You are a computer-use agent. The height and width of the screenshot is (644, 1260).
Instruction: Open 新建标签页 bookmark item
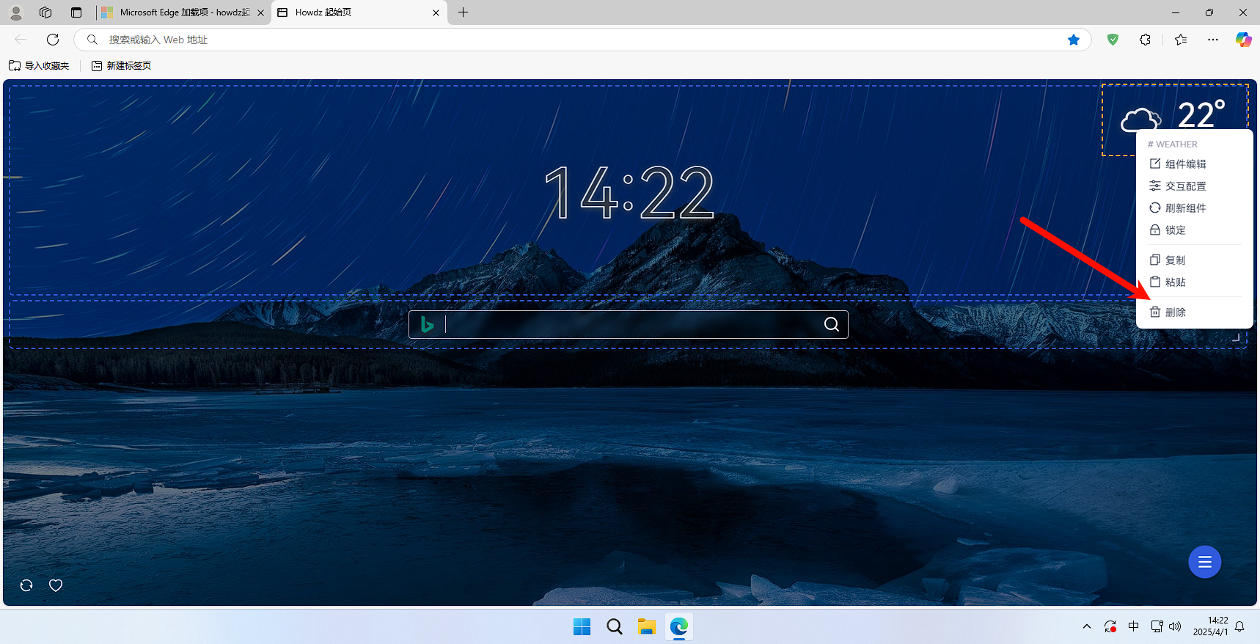[121, 65]
